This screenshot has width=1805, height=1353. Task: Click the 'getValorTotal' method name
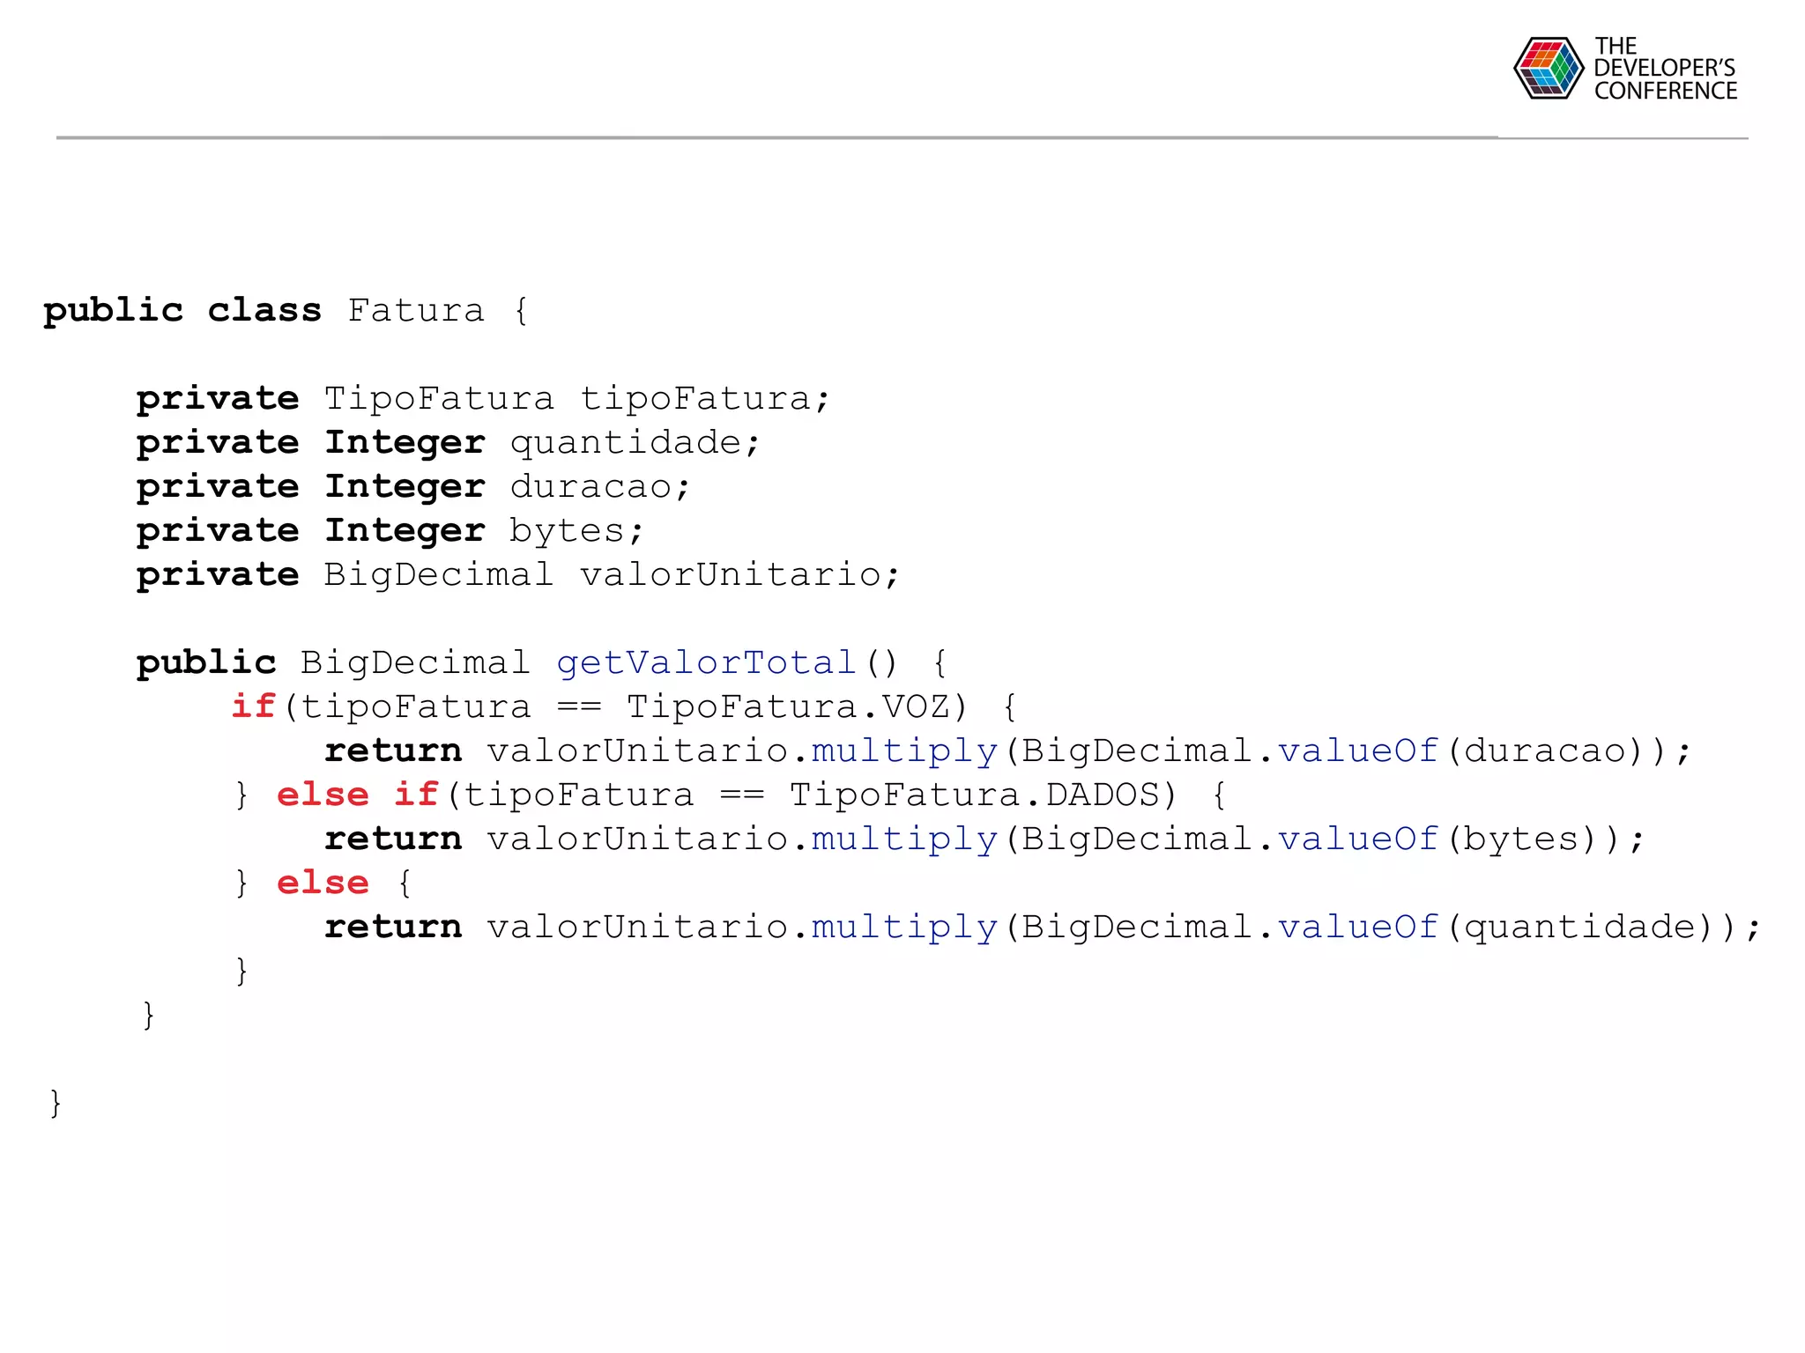[x=707, y=662]
